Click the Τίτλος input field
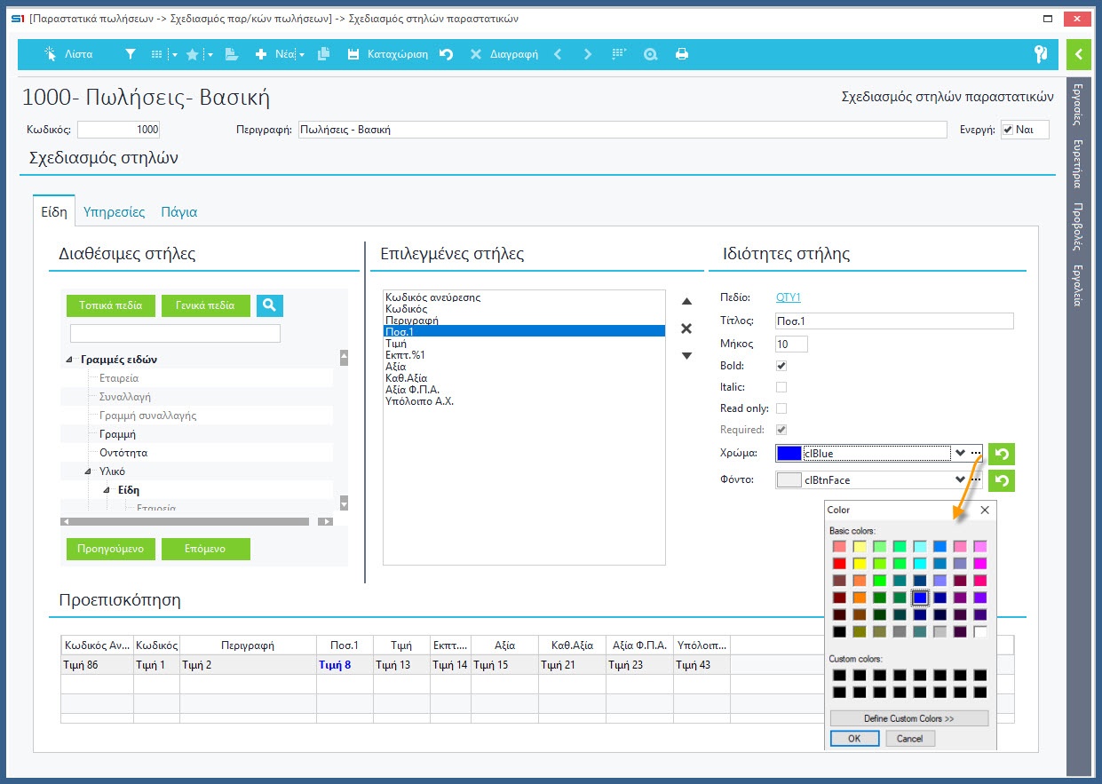 (x=893, y=321)
